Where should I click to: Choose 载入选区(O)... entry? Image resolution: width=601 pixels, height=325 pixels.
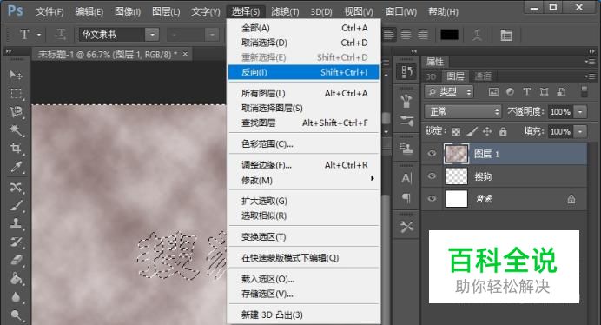(x=304, y=279)
